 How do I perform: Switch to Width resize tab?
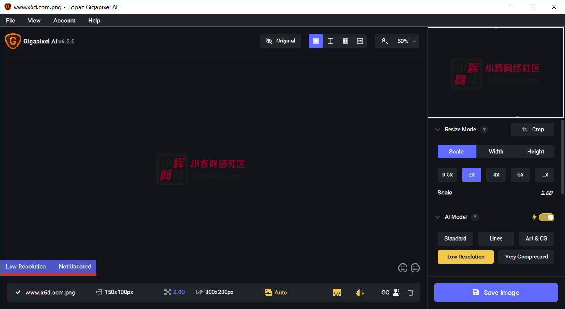496,152
